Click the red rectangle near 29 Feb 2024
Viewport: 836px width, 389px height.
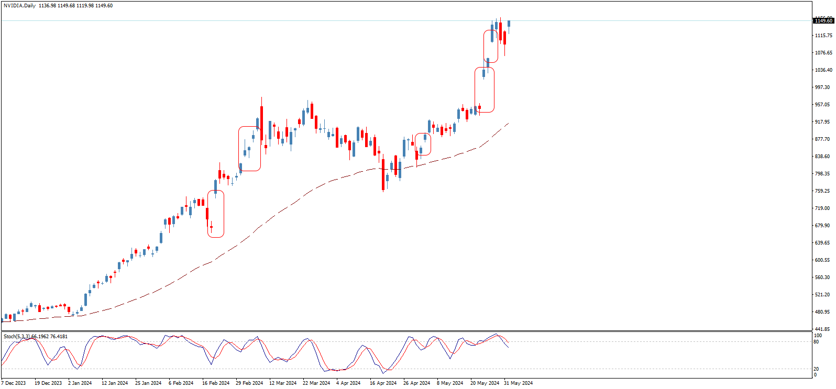(x=249, y=149)
